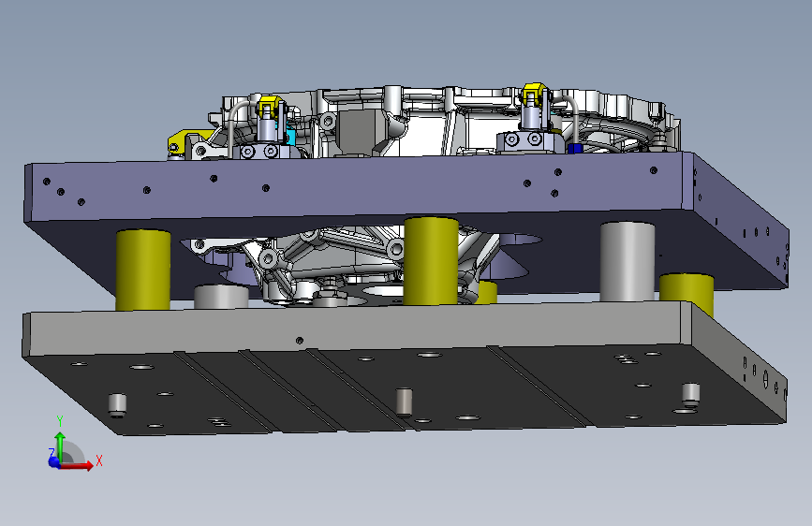The width and height of the screenshot is (812, 526).
Task: Select the short gray cylinder beside left yellow column
Action: coord(221,297)
